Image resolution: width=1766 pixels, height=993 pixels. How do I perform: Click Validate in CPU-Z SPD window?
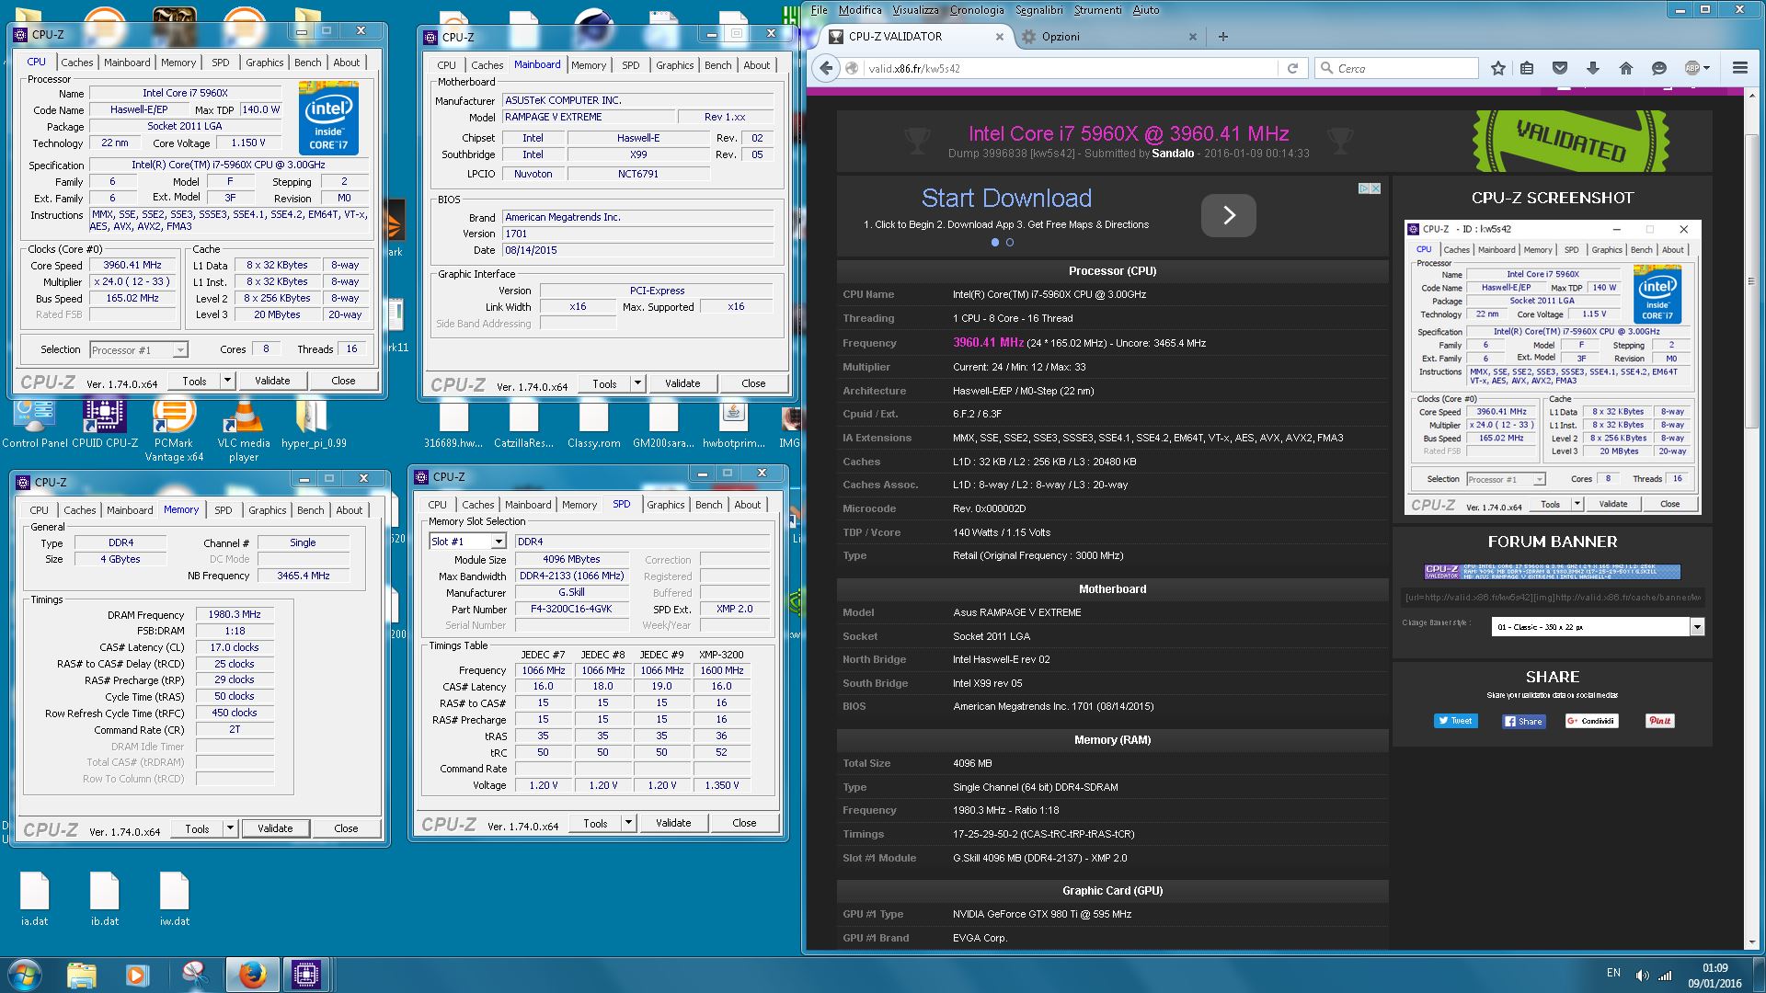(x=673, y=823)
